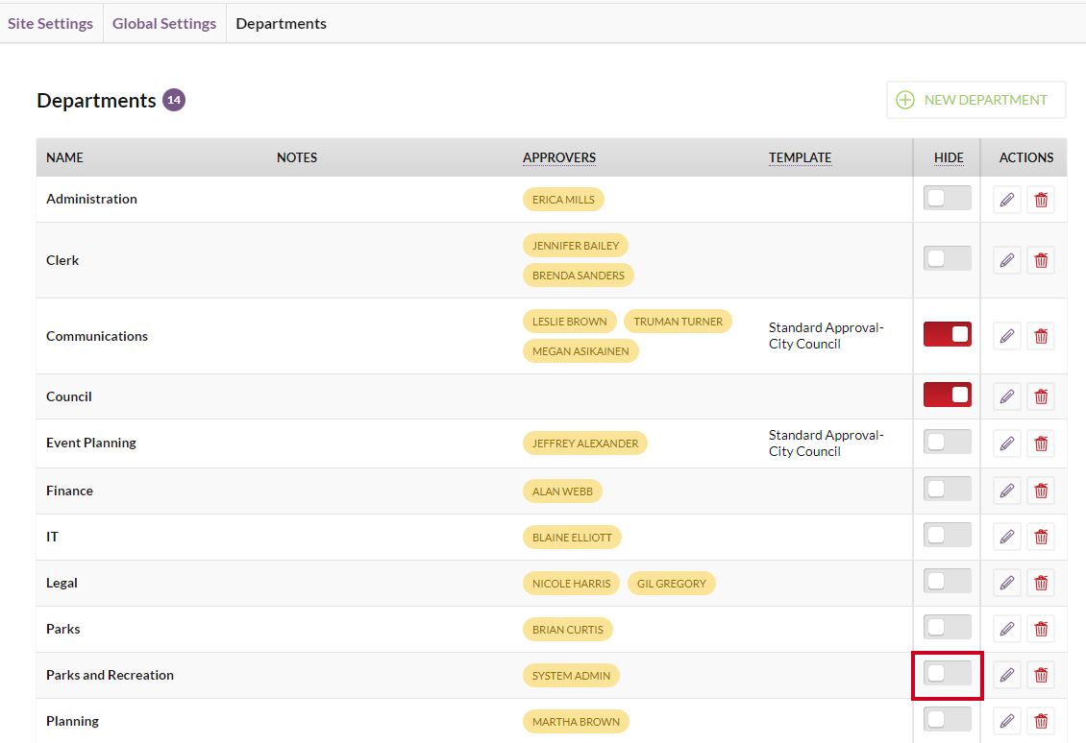Click the Martha Brown approver tag
The height and width of the screenshot is (743, 1086).
point(576,722)
